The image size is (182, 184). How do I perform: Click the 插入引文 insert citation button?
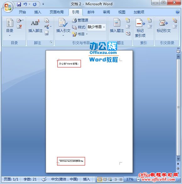click(x=63, y=27)
